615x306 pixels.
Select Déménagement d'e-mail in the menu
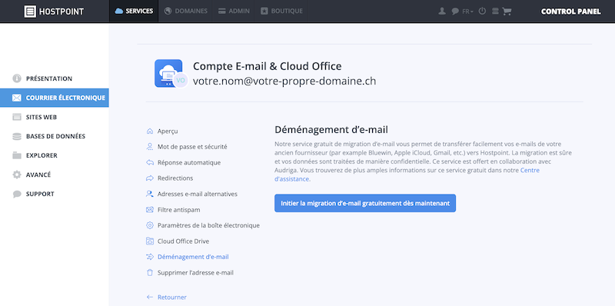pyautogui.click(x=193, y=257)
